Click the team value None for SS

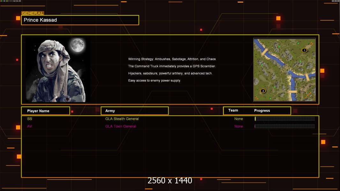coord(239,119)
